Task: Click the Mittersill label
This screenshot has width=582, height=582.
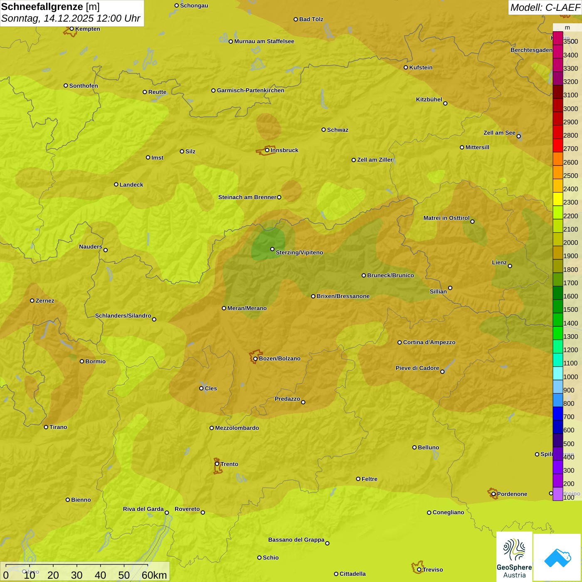Action: pyautogui.click(x=477, y=147)
